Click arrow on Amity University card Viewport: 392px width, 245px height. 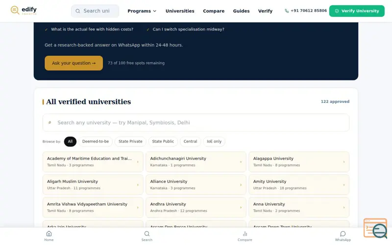click(x=344, y=185)
